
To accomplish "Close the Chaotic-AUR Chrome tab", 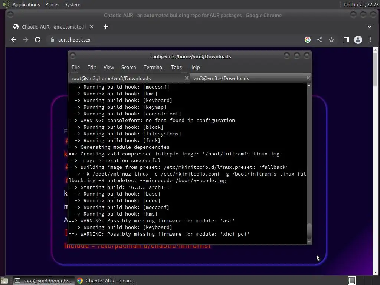I will click(x=92, y=27).
